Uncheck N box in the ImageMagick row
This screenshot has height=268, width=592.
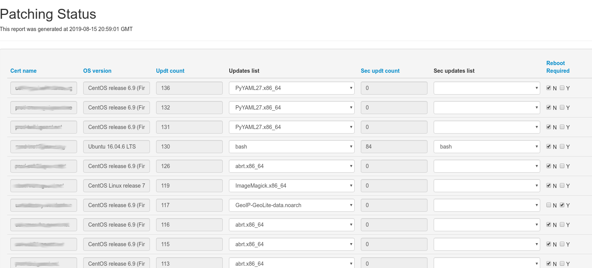549,185
